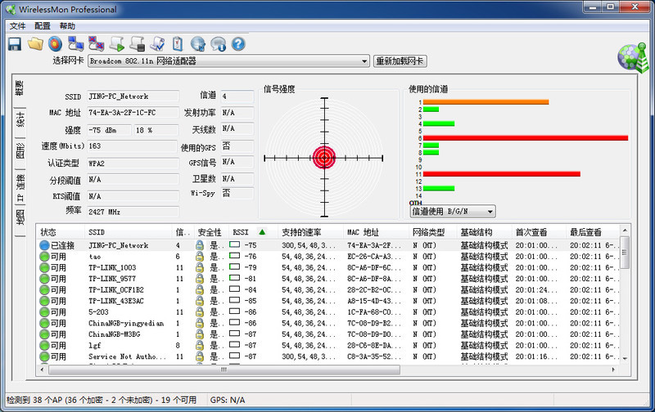Switch to the 统计 vertical tab
Screen dimensions: 655x412
tap(20, 119)
